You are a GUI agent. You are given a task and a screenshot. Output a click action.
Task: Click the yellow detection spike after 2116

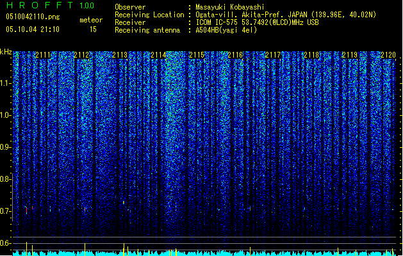pyautogui.click(x=250, y=252)
